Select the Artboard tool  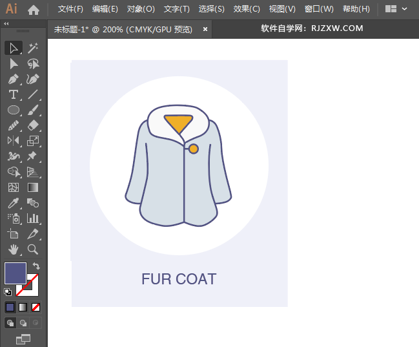coord(14,234)
